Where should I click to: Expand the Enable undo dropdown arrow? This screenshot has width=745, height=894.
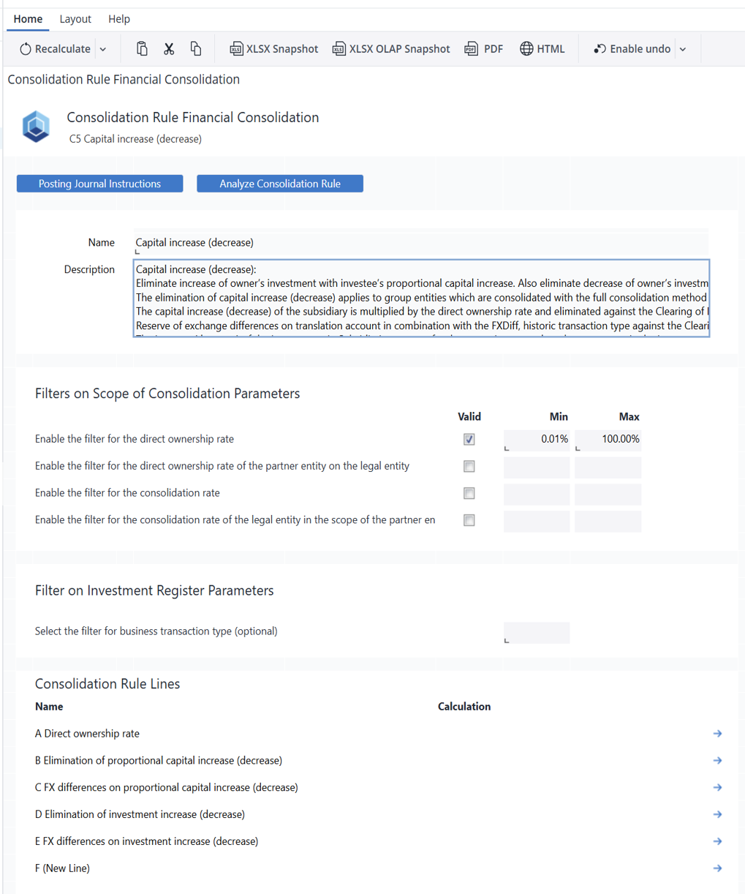coord(683,49)
